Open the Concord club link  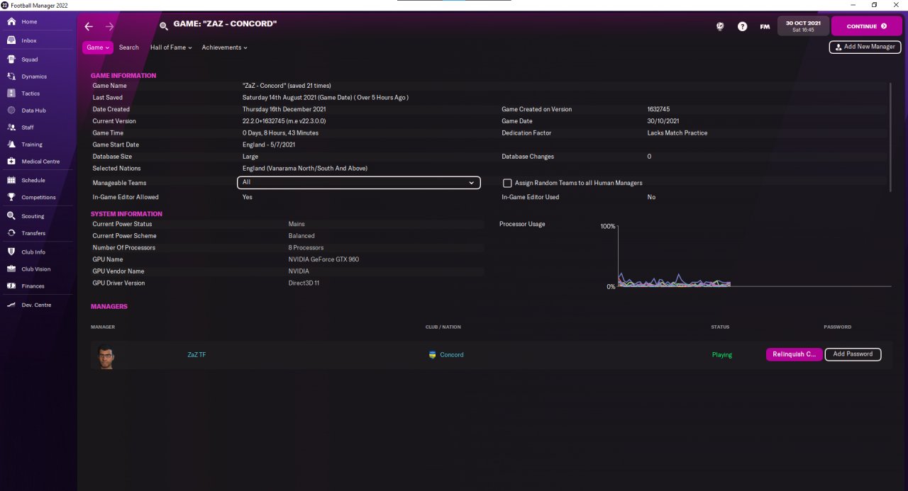point(452,354)
